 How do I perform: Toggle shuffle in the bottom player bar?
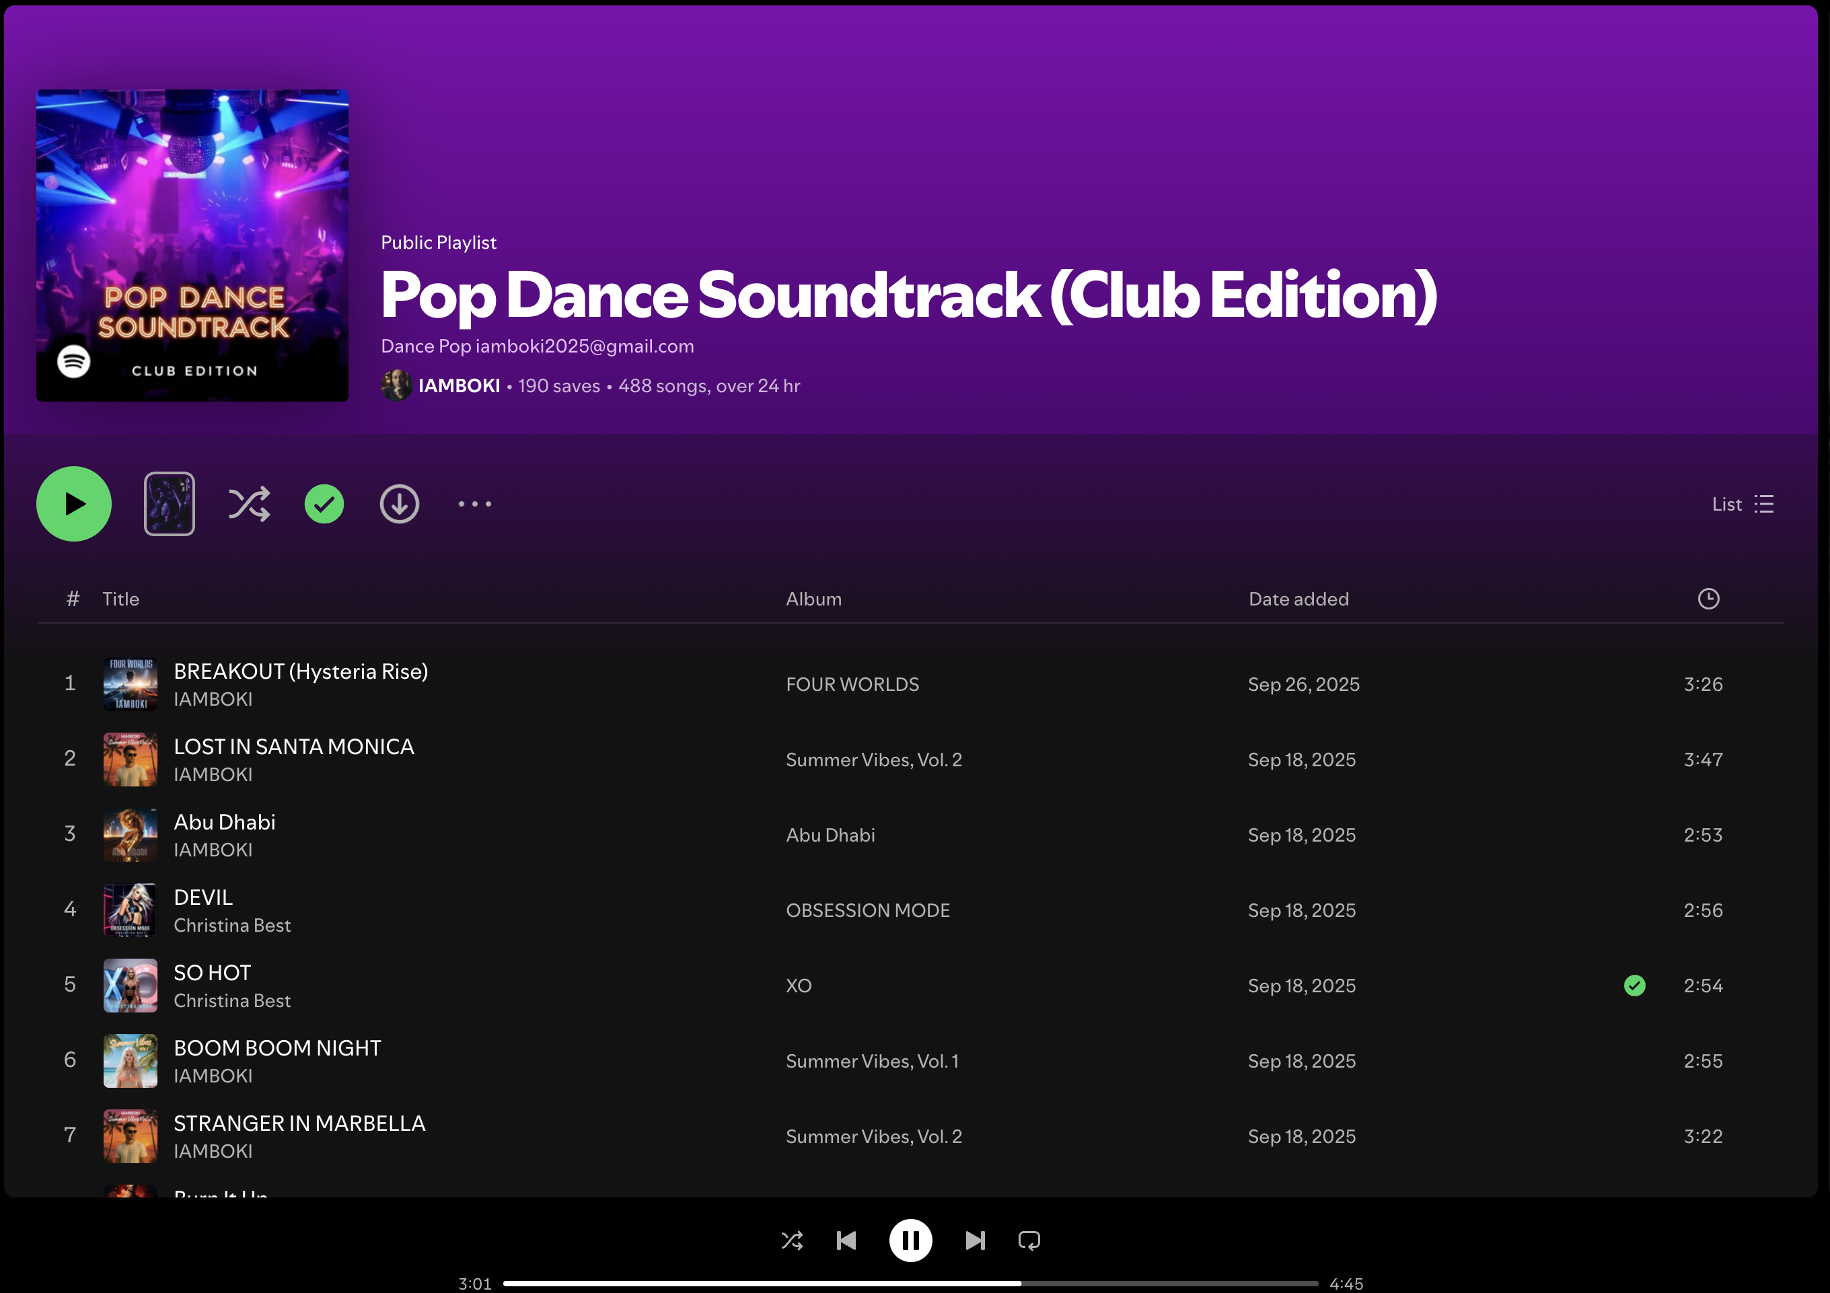click(x=791, y=1241)
